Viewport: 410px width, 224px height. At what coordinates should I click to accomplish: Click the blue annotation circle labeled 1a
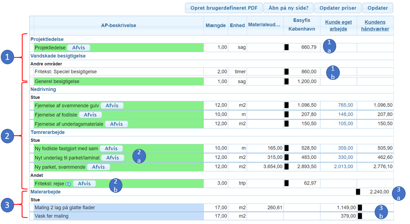329,46
